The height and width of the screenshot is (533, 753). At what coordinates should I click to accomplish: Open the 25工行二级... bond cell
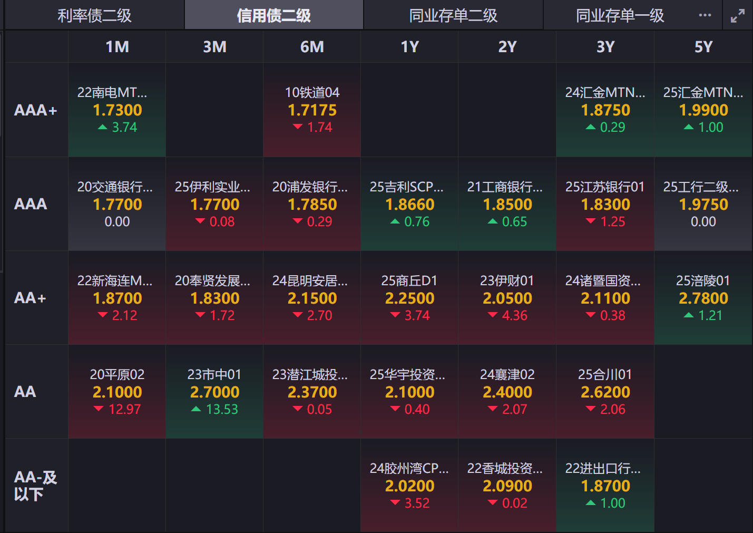[x=703, y=204]
